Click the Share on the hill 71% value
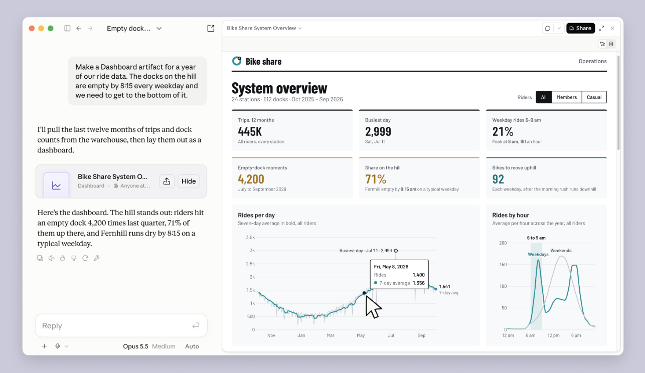645x373 pixels. click(376, 179)
